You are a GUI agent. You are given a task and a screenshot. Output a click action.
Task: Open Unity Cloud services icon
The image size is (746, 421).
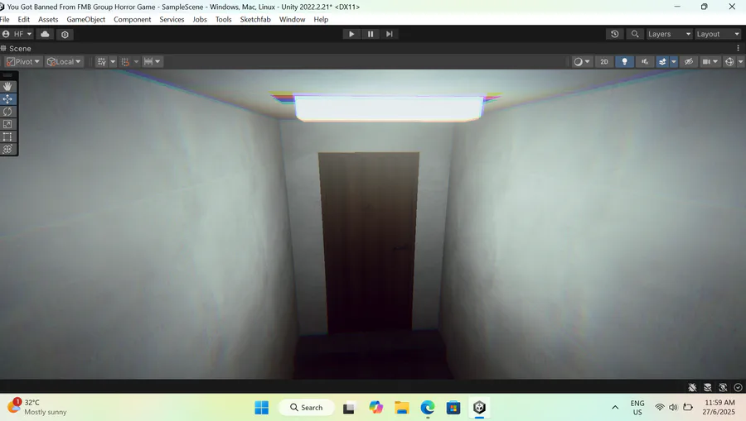click(46, 34)
